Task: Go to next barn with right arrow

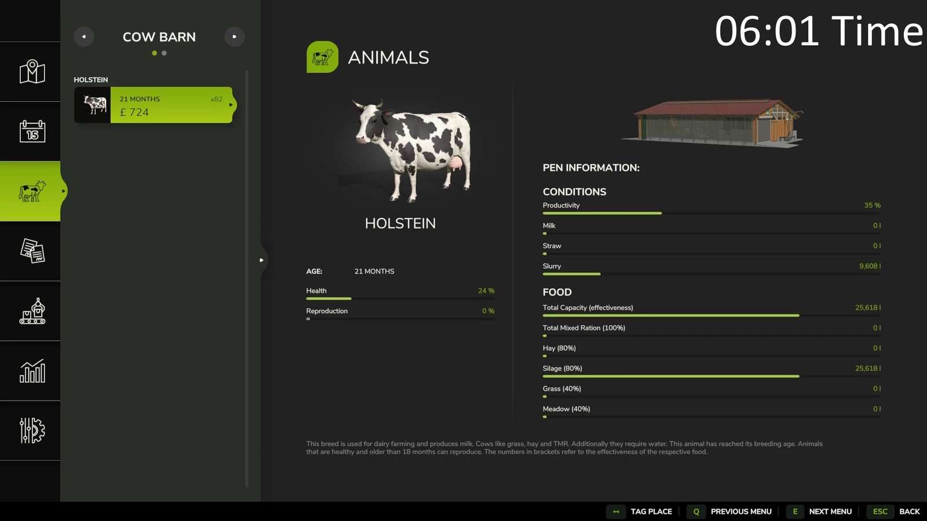Action: click(x=234, y=36)
